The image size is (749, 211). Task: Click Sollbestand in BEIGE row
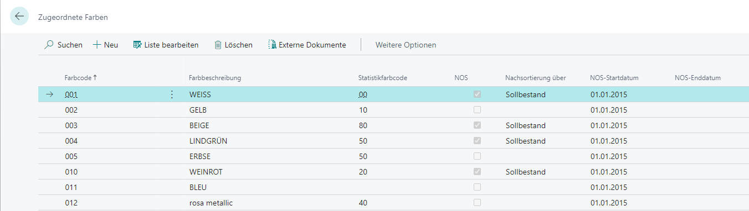click(x=526, y=125)
